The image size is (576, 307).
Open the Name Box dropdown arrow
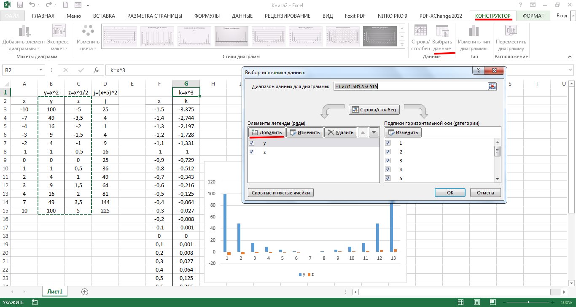(41, 70)
